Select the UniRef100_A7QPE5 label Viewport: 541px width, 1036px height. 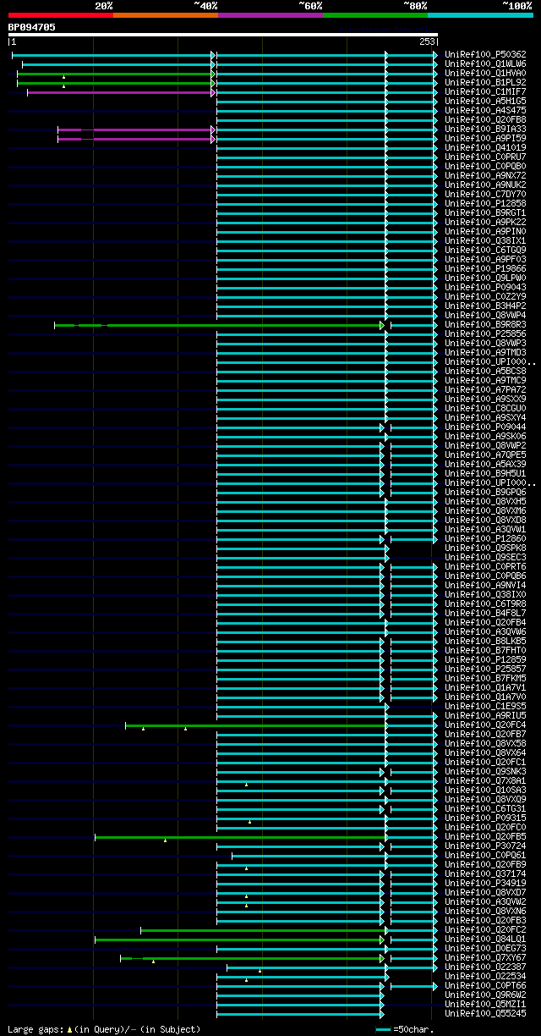(485, 455)
